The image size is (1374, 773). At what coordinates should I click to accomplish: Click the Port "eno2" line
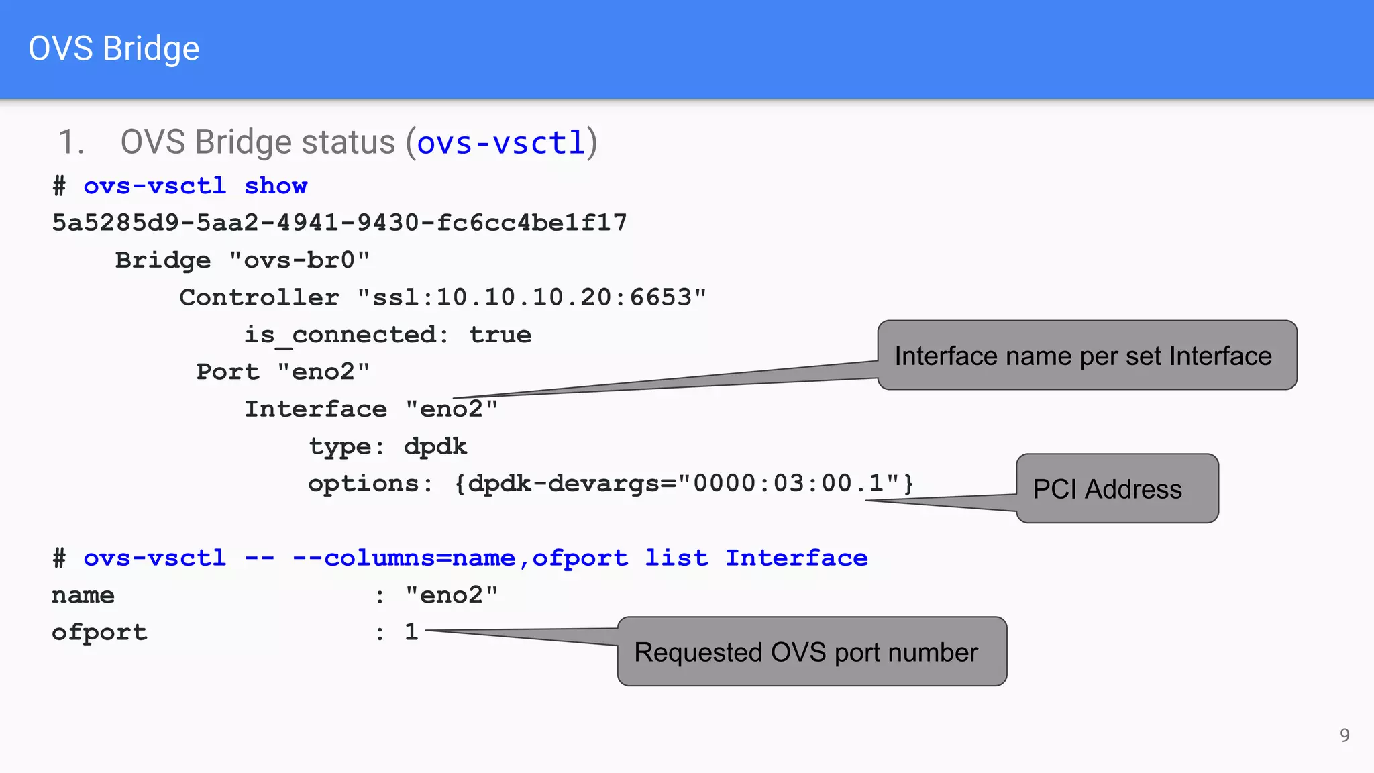(283, 372)
